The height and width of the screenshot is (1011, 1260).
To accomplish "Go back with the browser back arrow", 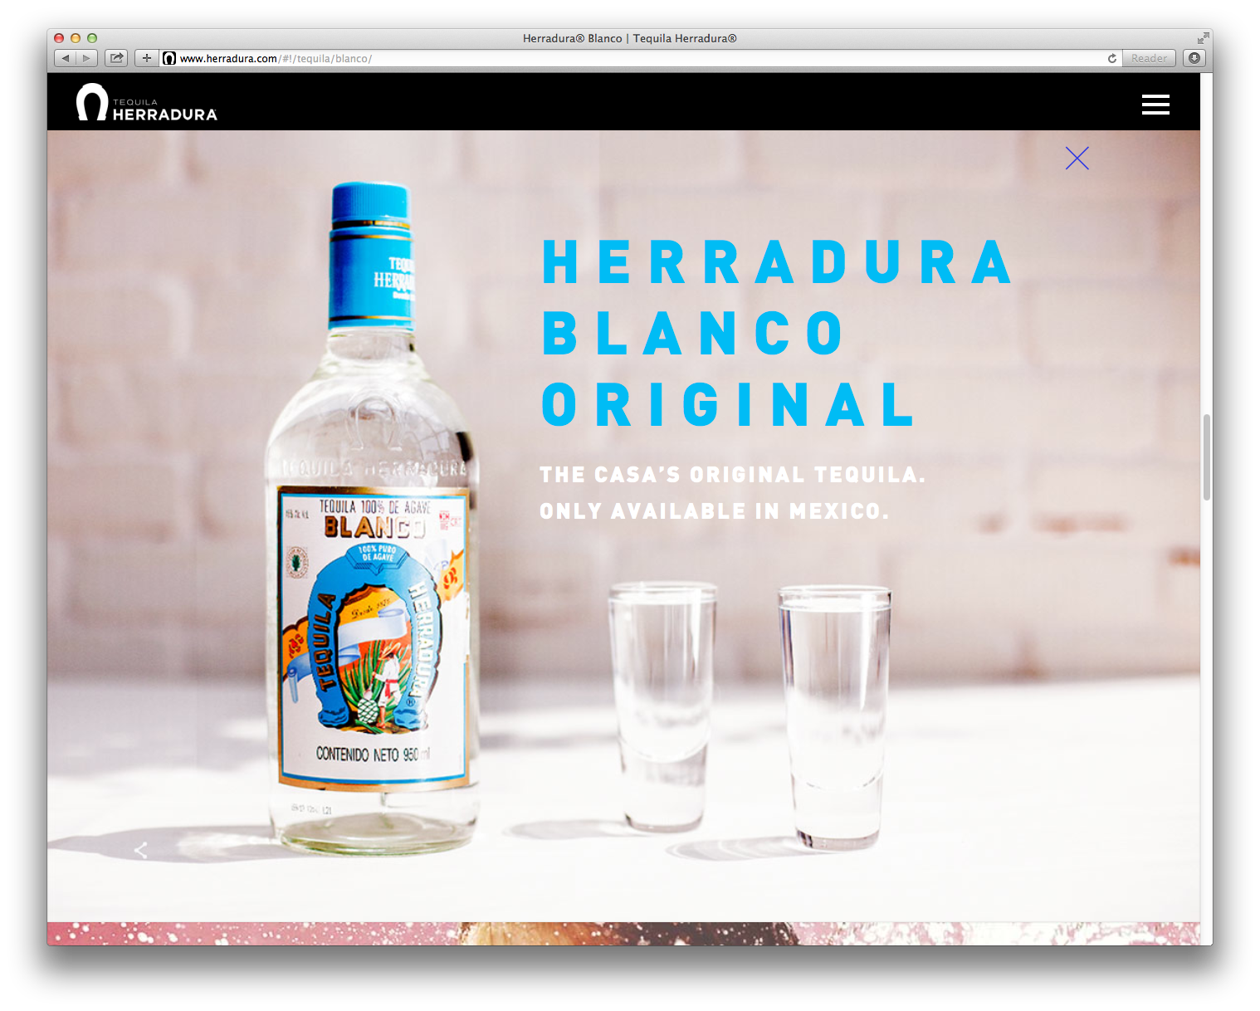I will 66,58.
